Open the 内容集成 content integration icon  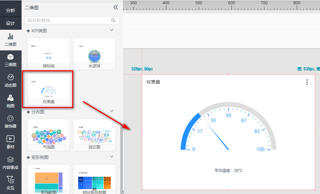10,160
